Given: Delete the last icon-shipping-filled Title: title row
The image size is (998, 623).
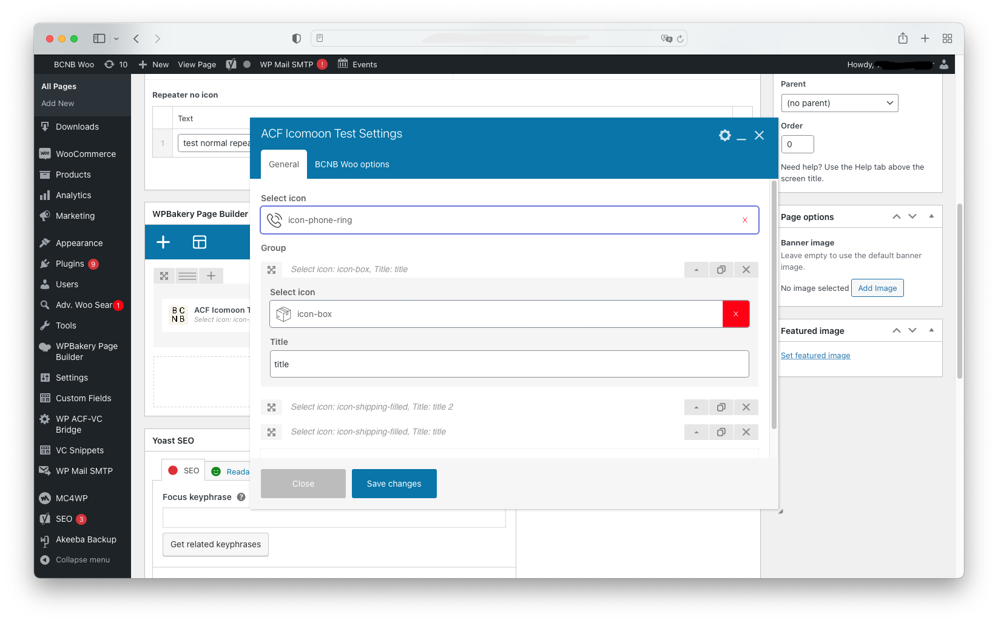Looking at the screenshot, I should tap(746, 432).
